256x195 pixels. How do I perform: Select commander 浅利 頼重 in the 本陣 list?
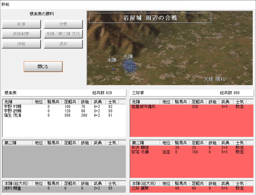(x=13, y=189)
